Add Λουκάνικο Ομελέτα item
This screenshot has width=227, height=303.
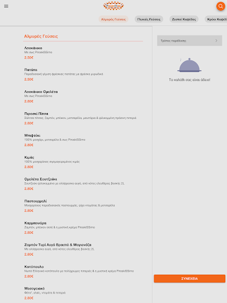[x=83, y=96]
